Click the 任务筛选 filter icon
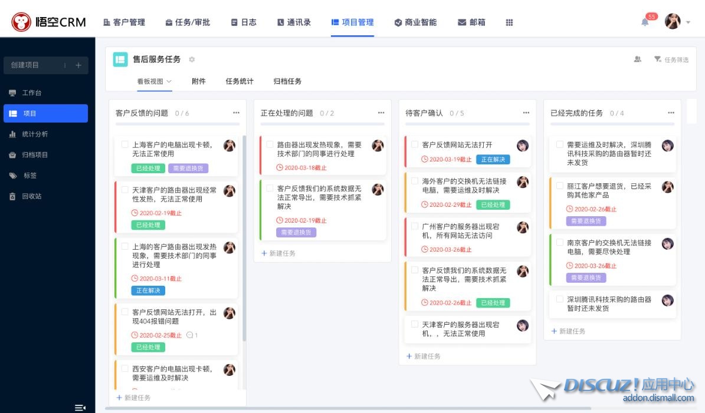 tap(657, 60)
